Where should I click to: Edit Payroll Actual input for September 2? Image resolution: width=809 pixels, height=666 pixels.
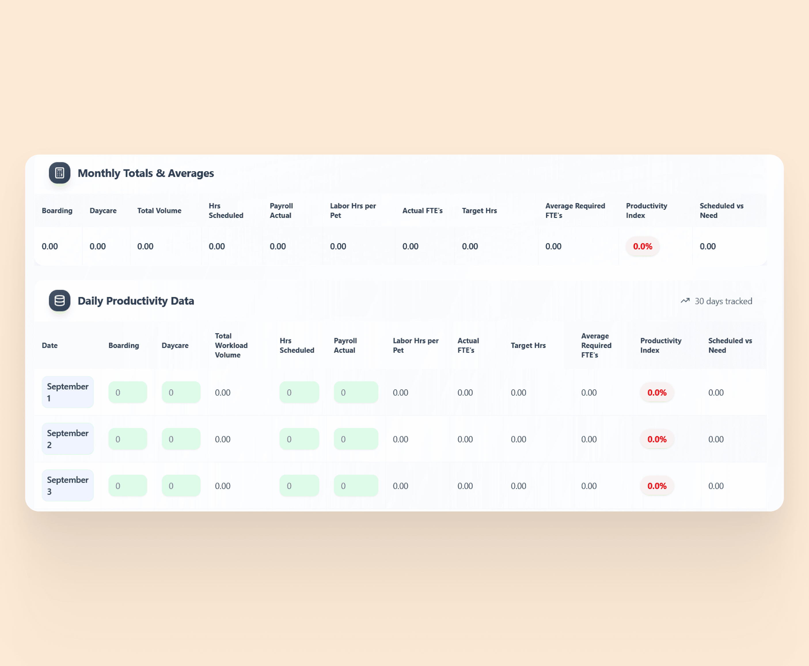tap(356, 439)
